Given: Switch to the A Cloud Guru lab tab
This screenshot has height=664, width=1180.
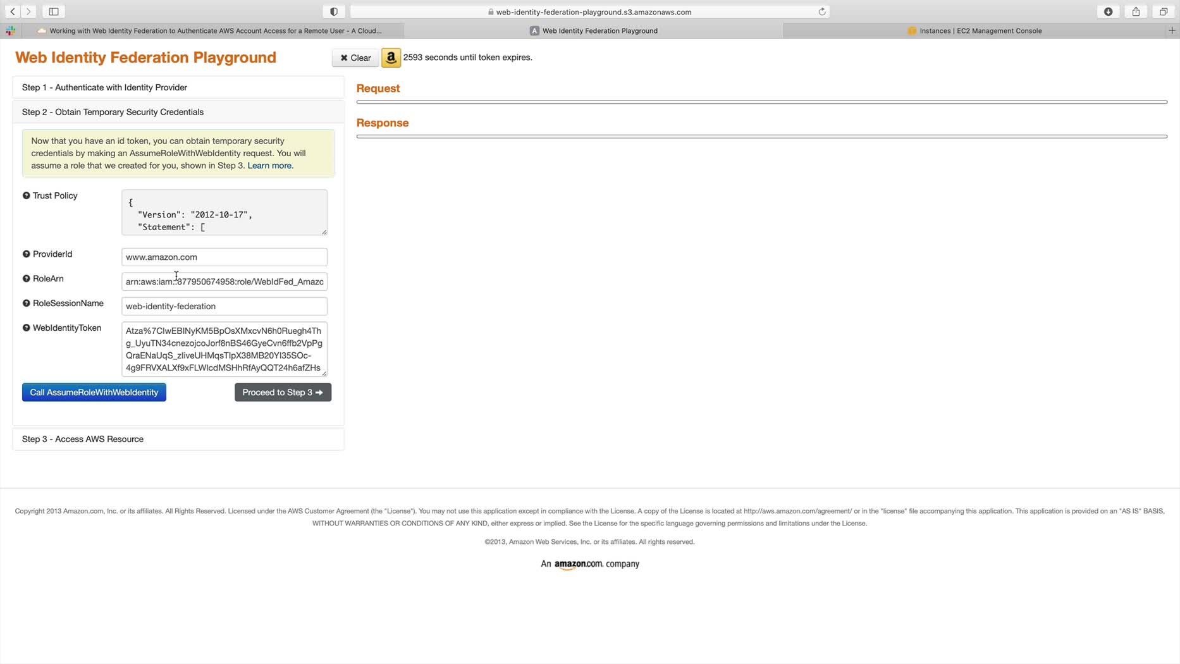Looking at the screenshot, I should point(214,30).
